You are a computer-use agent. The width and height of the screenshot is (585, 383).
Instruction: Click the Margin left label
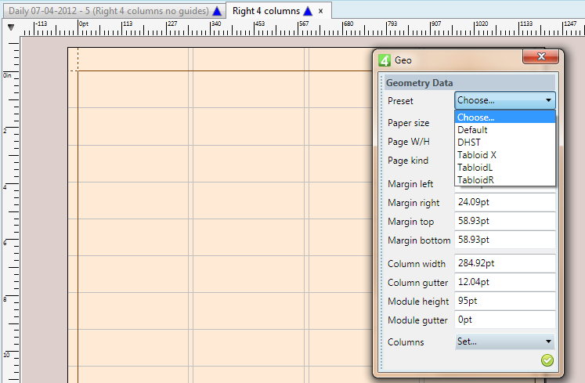pyautogui.click(x=410, y=184)
